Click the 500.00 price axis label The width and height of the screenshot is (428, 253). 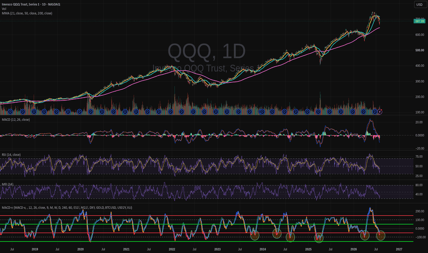tap(420, 50)
